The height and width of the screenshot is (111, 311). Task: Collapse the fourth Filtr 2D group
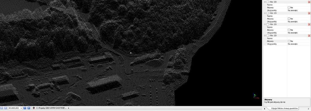point(265,36)
